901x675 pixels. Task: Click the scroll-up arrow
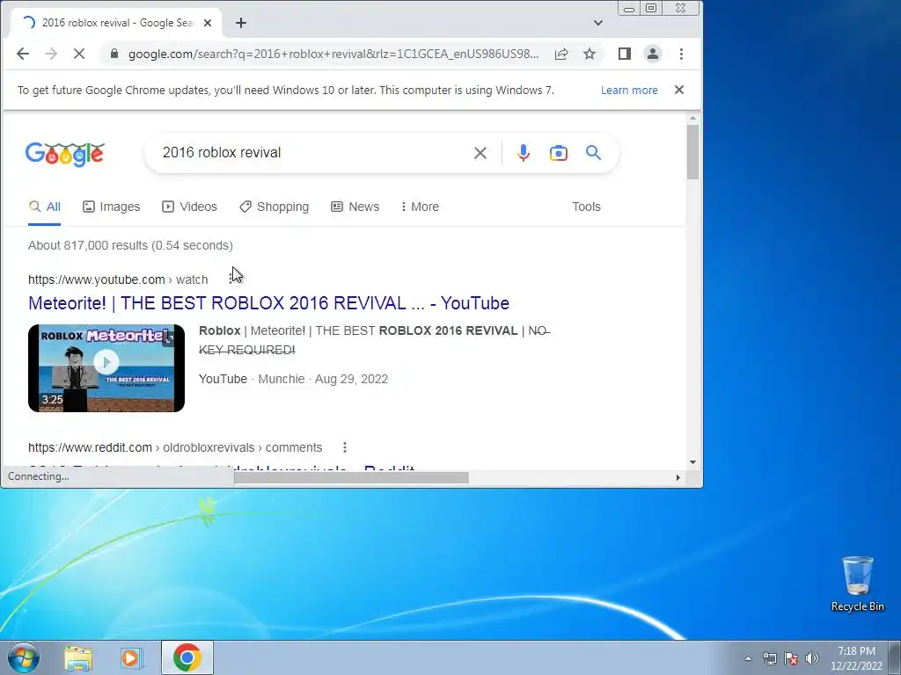[x=692, y=118]
